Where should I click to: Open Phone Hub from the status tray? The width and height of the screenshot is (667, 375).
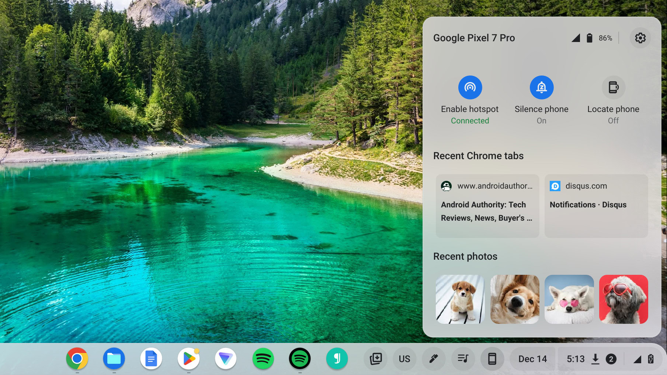coord(493,358)
